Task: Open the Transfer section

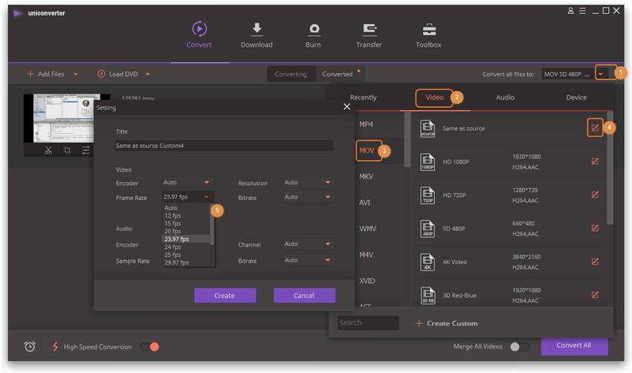Action: [x=369, y=35]
